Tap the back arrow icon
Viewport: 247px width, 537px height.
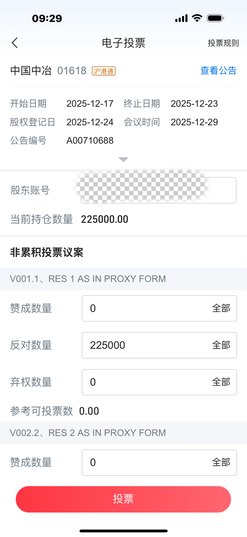(15, 43)
